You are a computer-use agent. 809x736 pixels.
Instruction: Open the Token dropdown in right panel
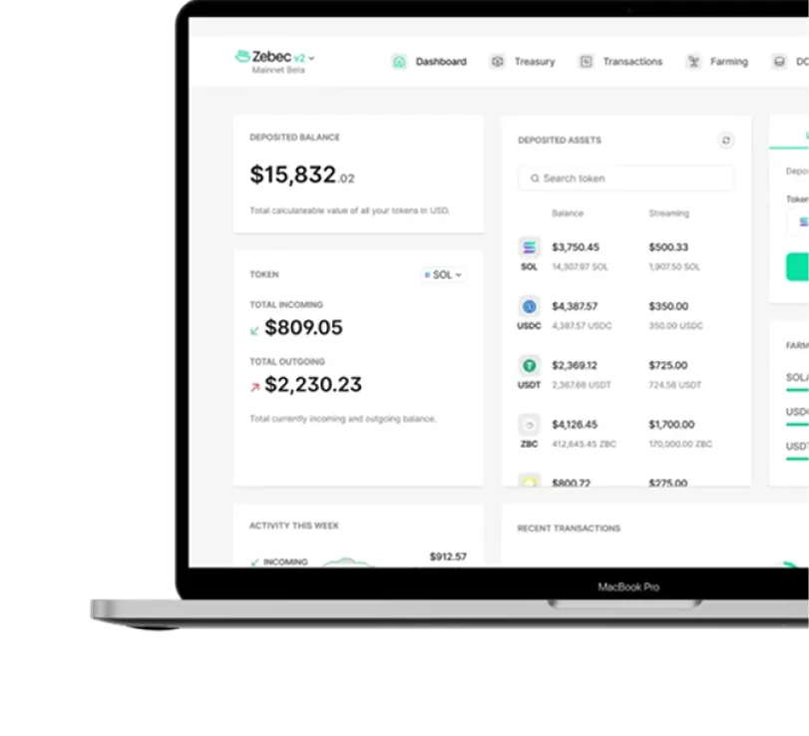pyautogui.click(x=800, y=221)
